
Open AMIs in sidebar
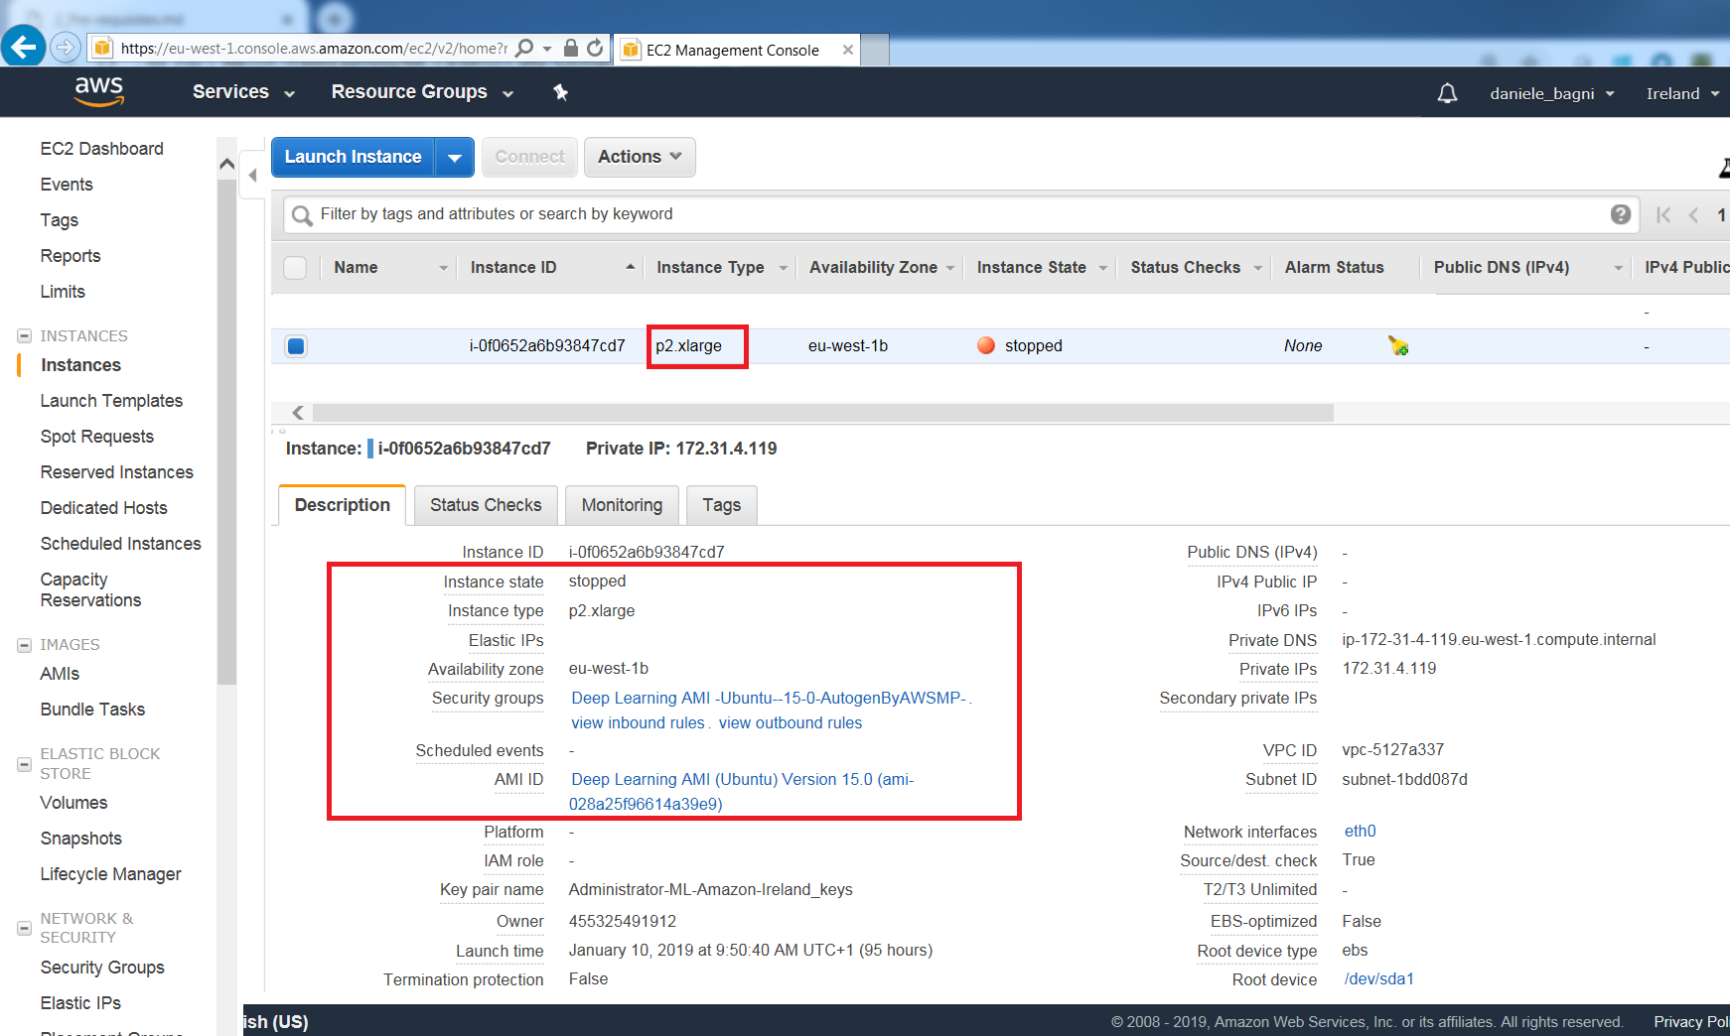coord(60,674)
